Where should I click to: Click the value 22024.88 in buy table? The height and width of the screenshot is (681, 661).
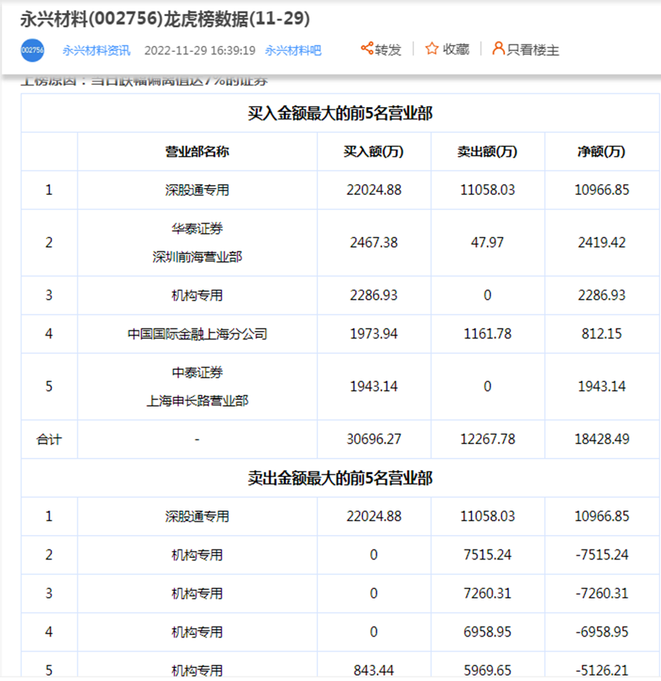pos(374,190)
